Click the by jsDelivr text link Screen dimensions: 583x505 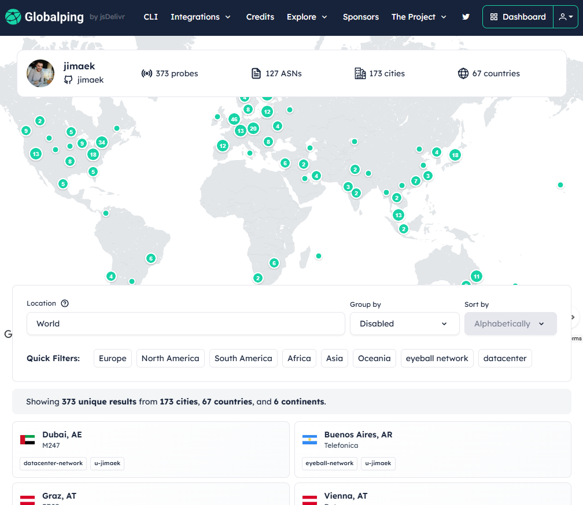(x=107, y=17)
